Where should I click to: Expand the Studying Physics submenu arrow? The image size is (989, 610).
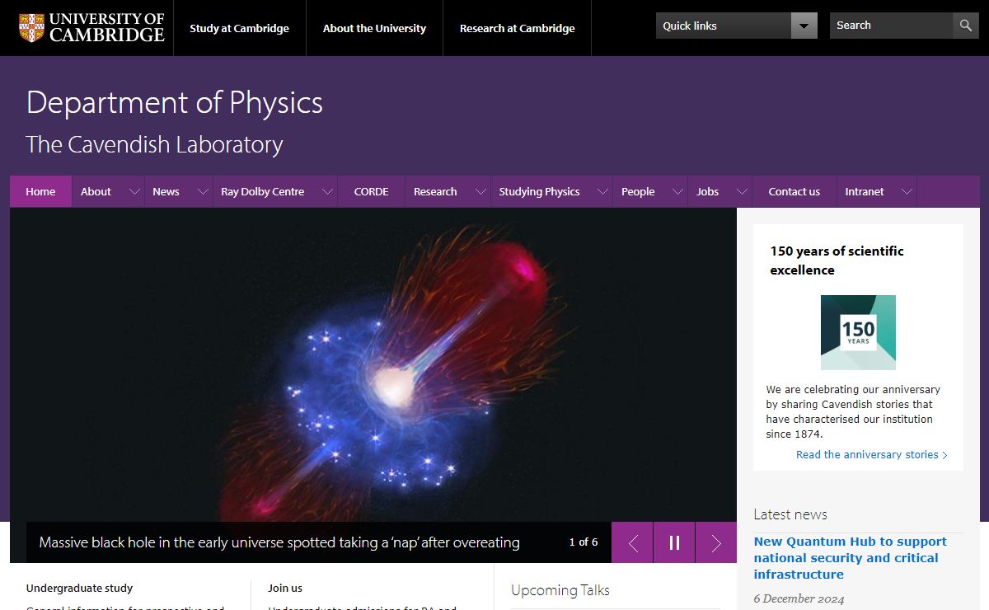pyautogui.click(x=602, y=191)
